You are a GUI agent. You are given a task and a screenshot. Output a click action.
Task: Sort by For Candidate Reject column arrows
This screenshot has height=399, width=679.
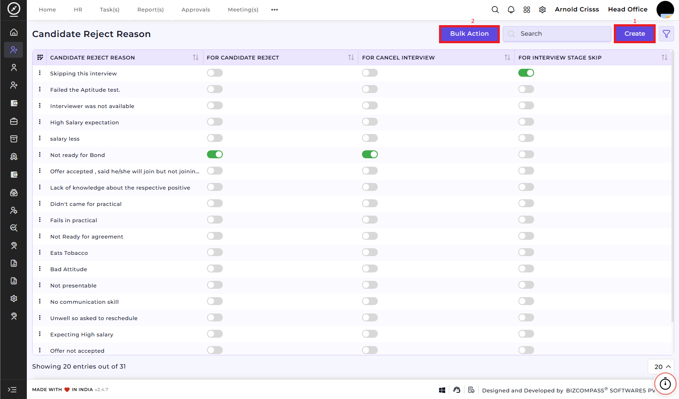coord(351,57)
